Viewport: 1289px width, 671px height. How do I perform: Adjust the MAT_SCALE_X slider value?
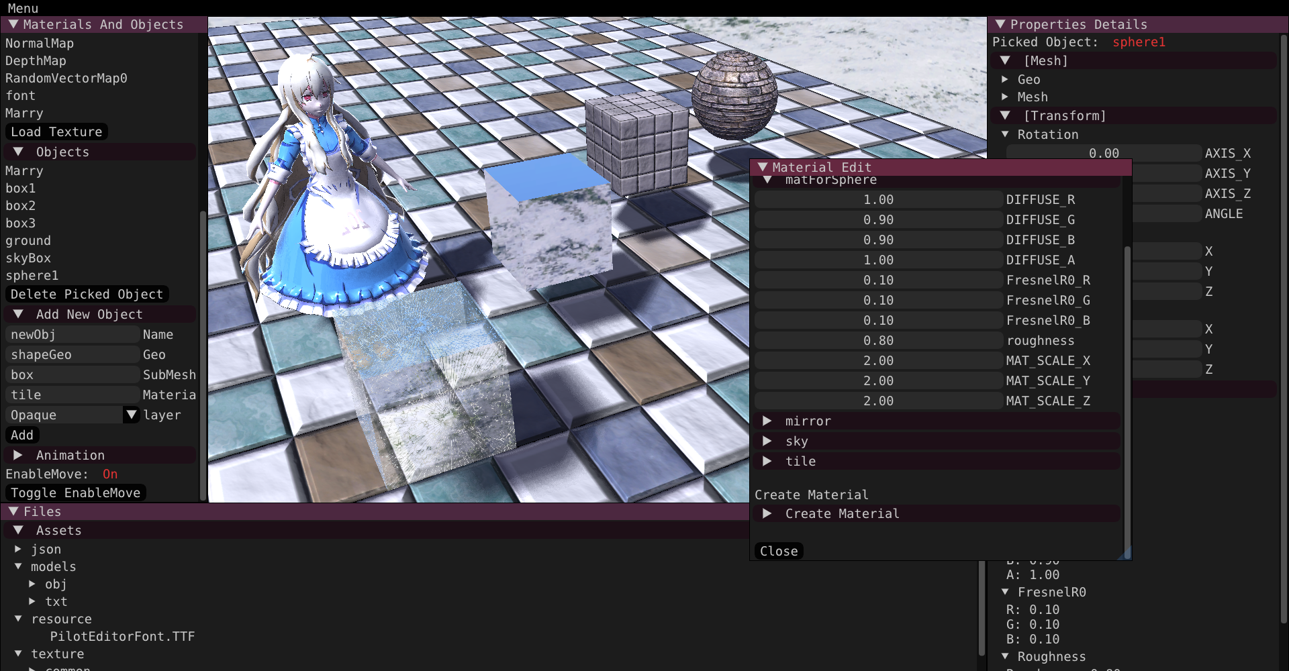click(878, 361)
